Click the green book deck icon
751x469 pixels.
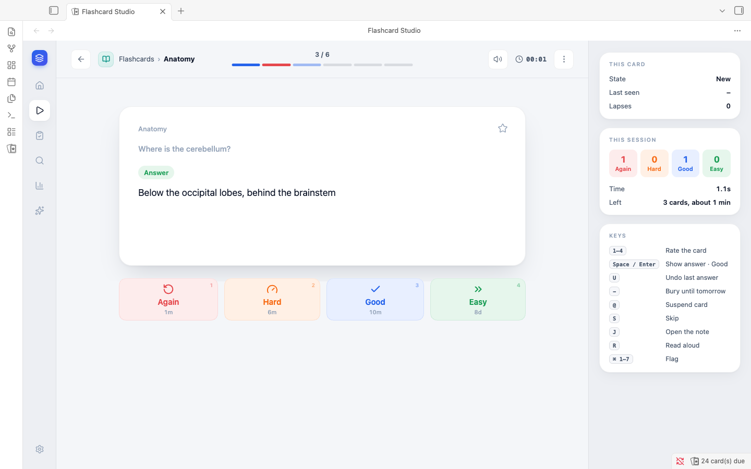pos(106,59)
